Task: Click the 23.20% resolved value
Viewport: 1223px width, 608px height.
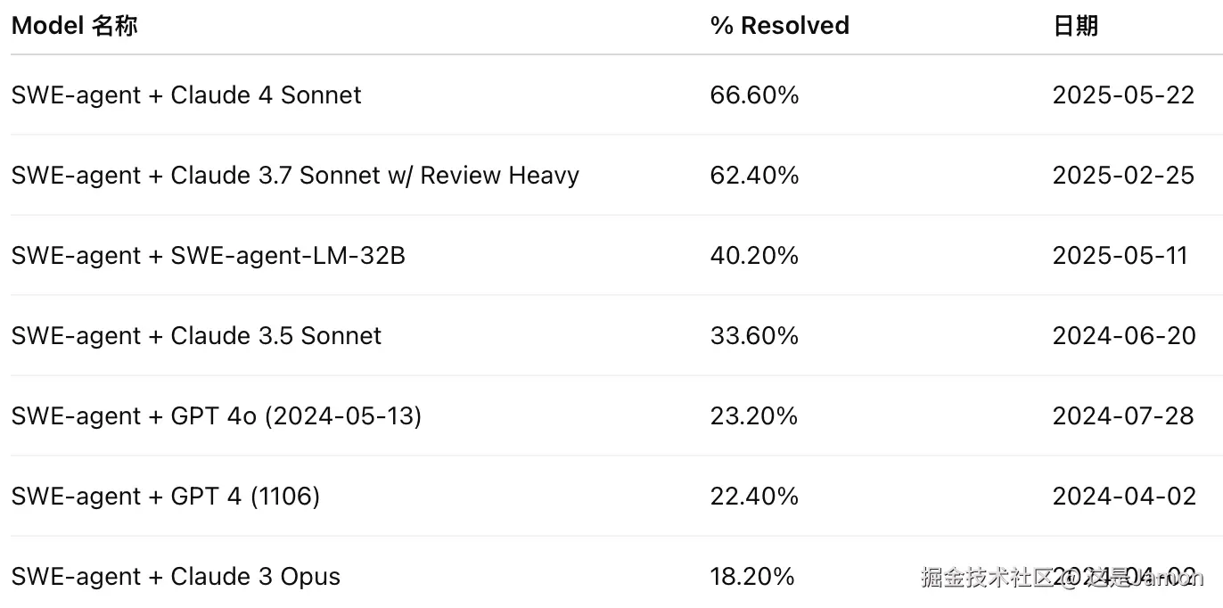Action: tap(754, 416)
